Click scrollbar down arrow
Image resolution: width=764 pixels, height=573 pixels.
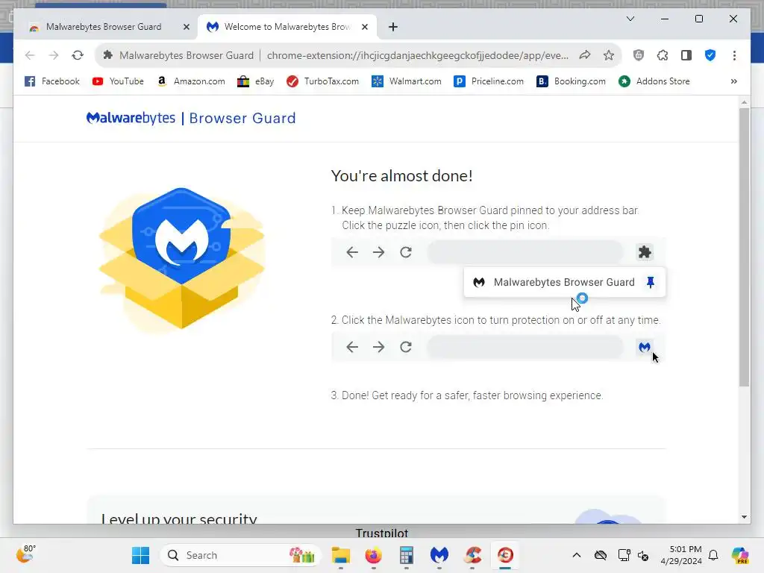click(x=744, y=517)
